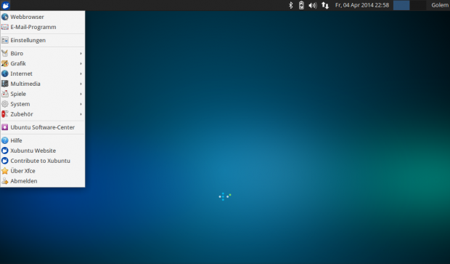This screenshot has width=450, height=264.
Task: Open Contribute to Xubuntu entry
Action: (43, 161)
